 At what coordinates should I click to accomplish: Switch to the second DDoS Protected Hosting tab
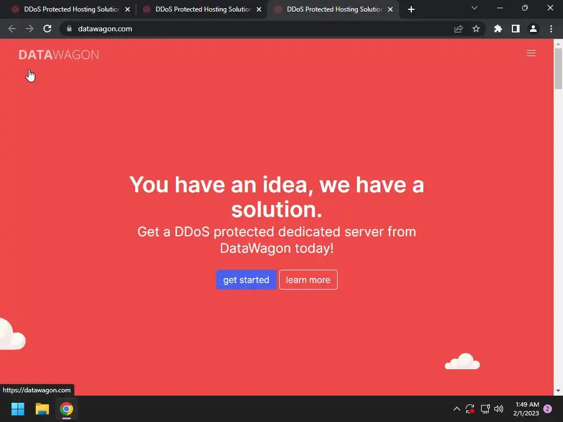[x=202, y=9]
